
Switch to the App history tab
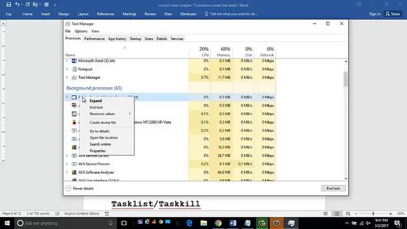pos(117,39)
